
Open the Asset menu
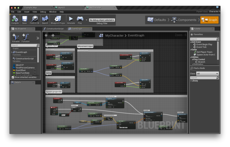tap(27, 12)
